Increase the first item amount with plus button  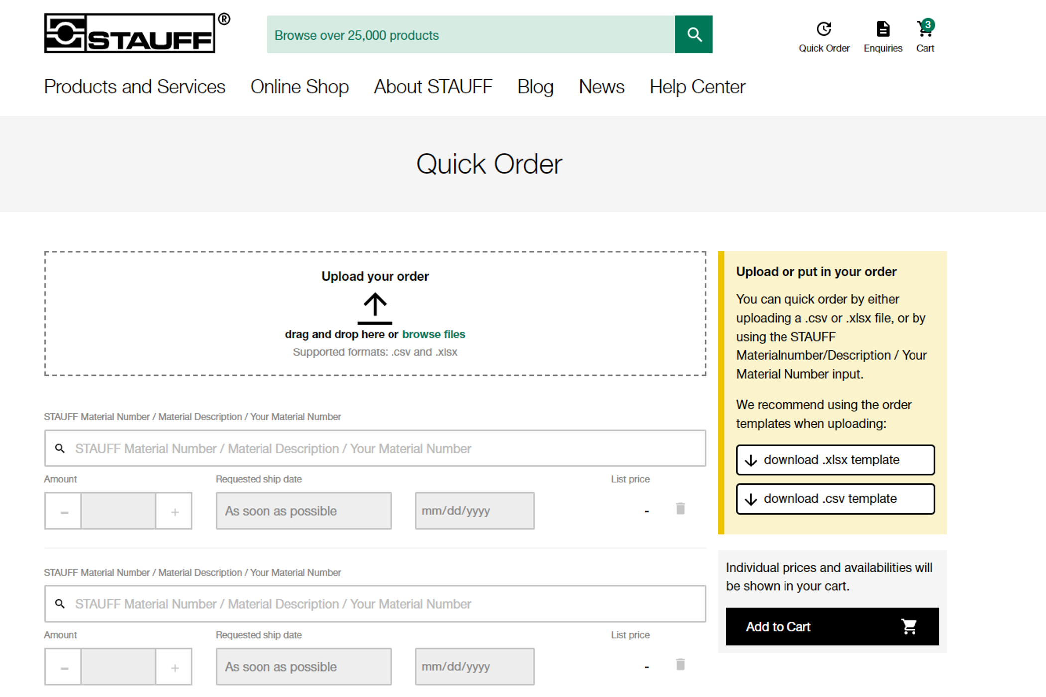(175, 511)
